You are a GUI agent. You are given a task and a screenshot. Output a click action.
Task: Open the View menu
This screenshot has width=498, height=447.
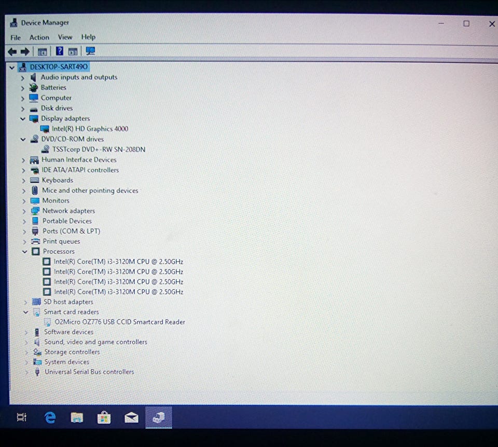pos(65,37)
